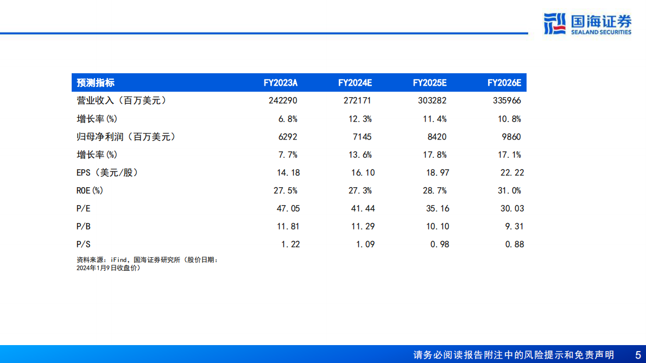
Task: Click the P/E ratio row label
Action: point(81,208)
